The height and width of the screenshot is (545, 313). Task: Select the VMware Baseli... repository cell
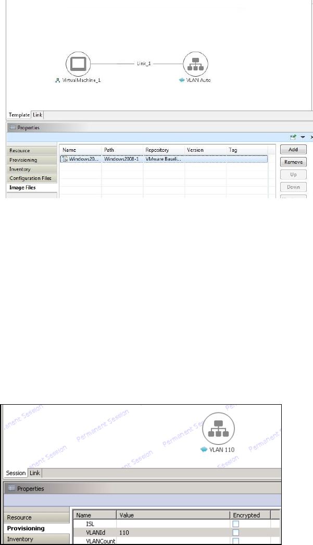(x=163, y=159)
